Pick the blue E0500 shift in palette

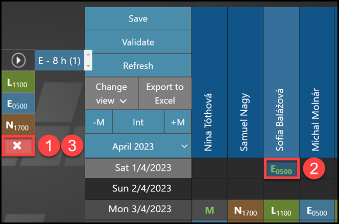[x=17, y=103]
